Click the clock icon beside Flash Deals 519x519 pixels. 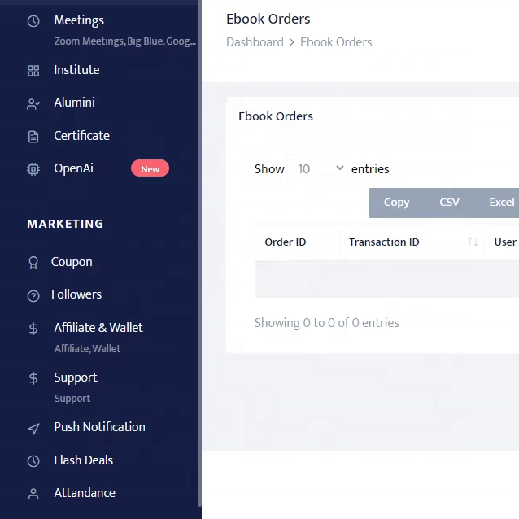point(33,461)
